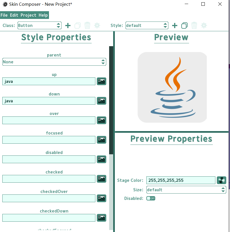
Task: Open the Size dropdown in Preview Properties
Action: [186, 190]
